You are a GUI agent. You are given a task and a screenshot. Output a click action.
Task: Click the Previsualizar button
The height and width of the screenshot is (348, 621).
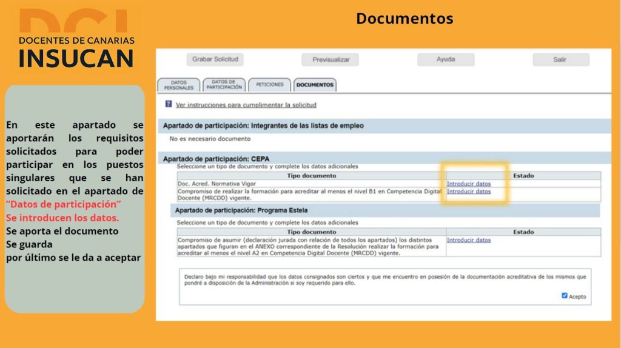coord(331,60)
